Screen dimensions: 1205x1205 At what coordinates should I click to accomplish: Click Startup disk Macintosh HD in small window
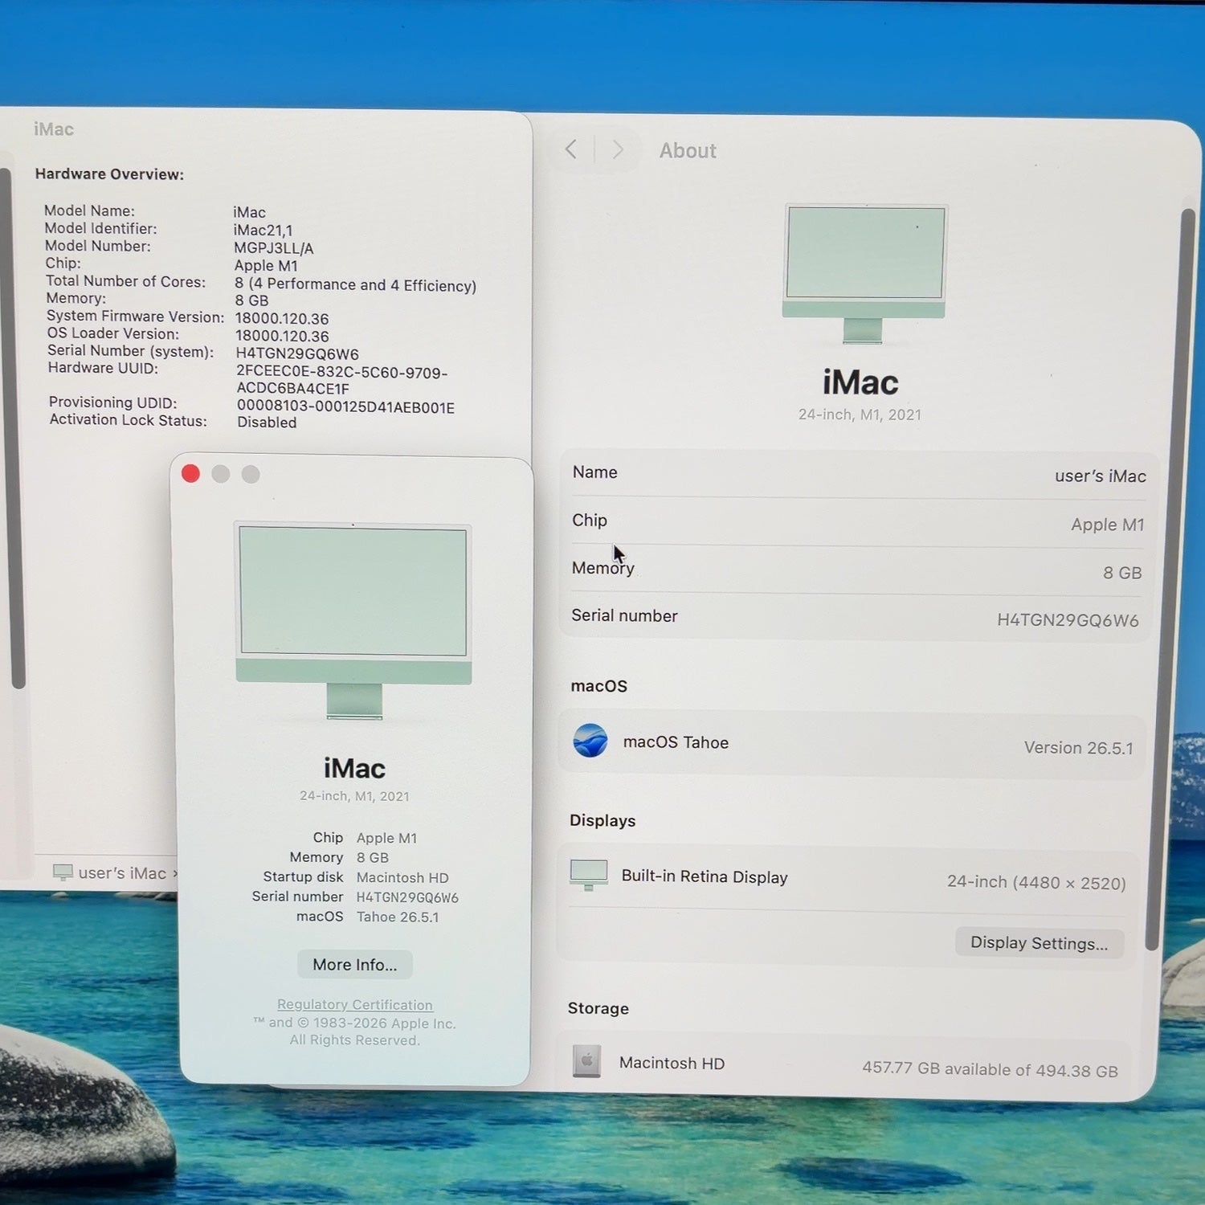pyautogui.click(x=402, y=877)
